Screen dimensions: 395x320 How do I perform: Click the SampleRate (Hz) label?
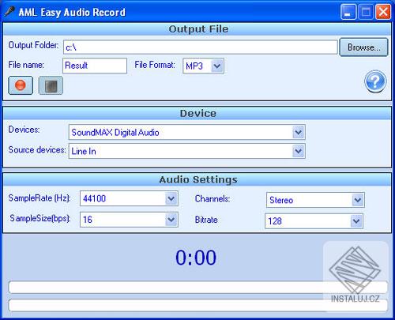(39, 198)
